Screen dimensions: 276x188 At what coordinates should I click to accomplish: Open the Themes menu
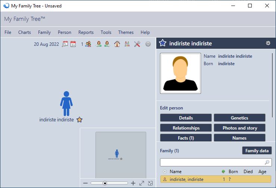point(126,32)
